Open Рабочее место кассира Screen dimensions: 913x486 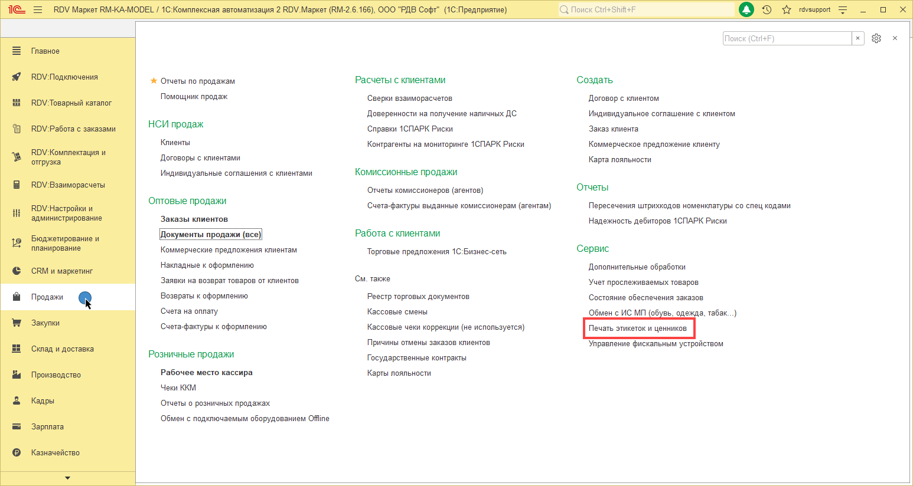207,373
